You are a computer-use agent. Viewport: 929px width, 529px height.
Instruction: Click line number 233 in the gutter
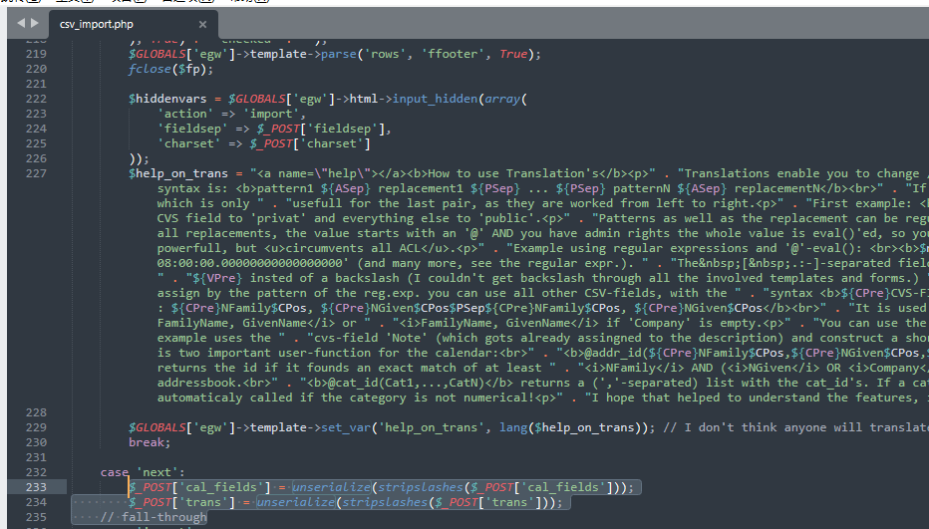point(36,487)
